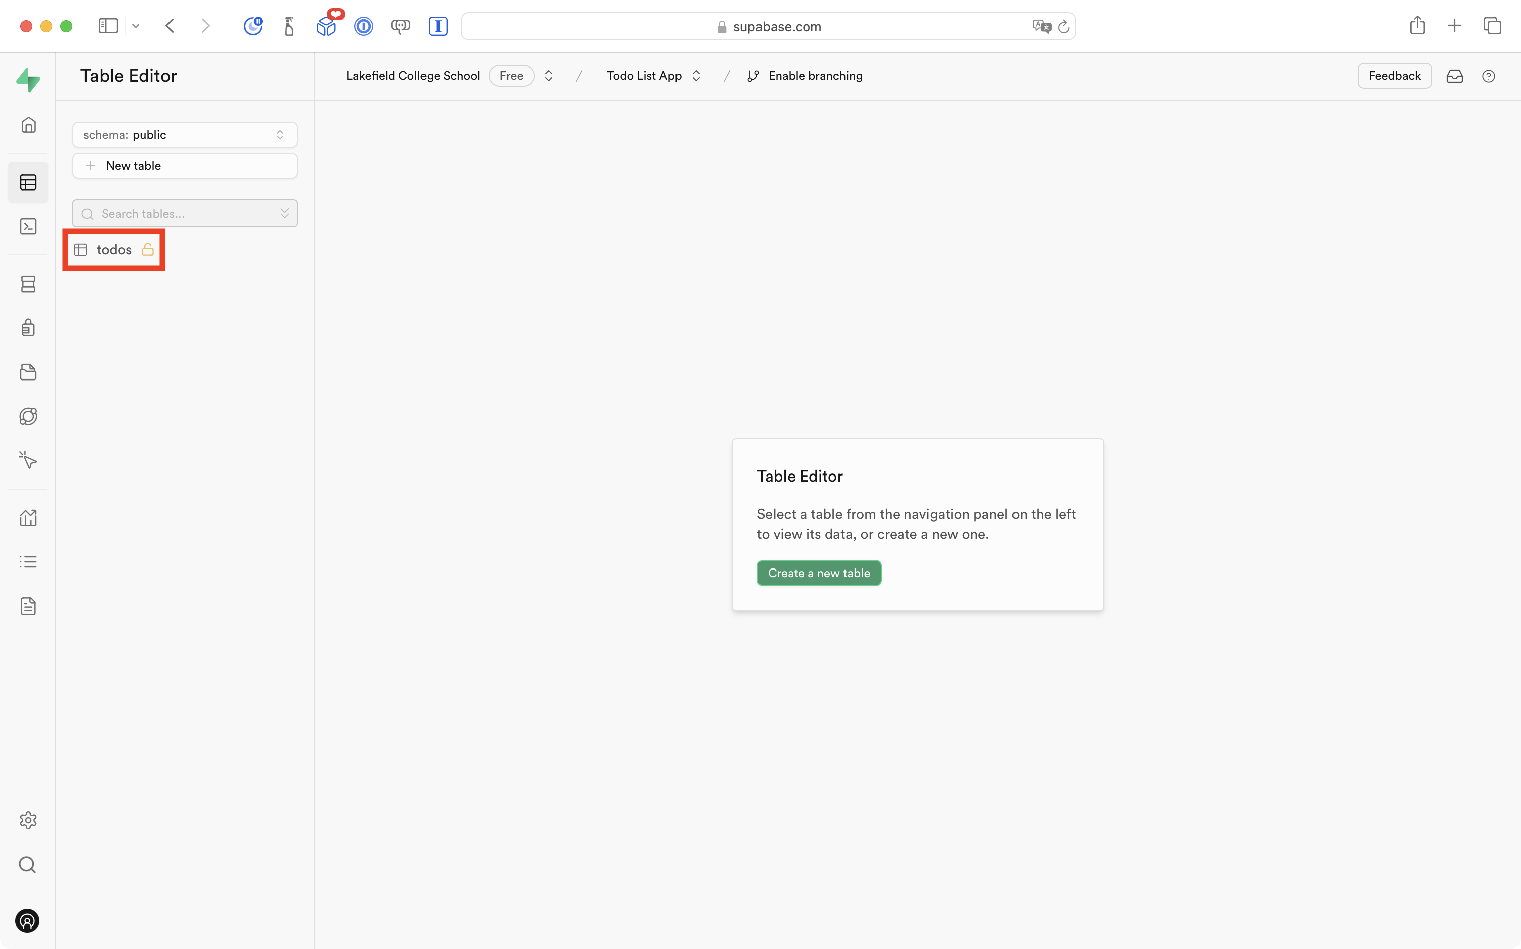Open API Docs via the document icon
The height and width of the screenshot is (949, 1521).
point(28,606)
